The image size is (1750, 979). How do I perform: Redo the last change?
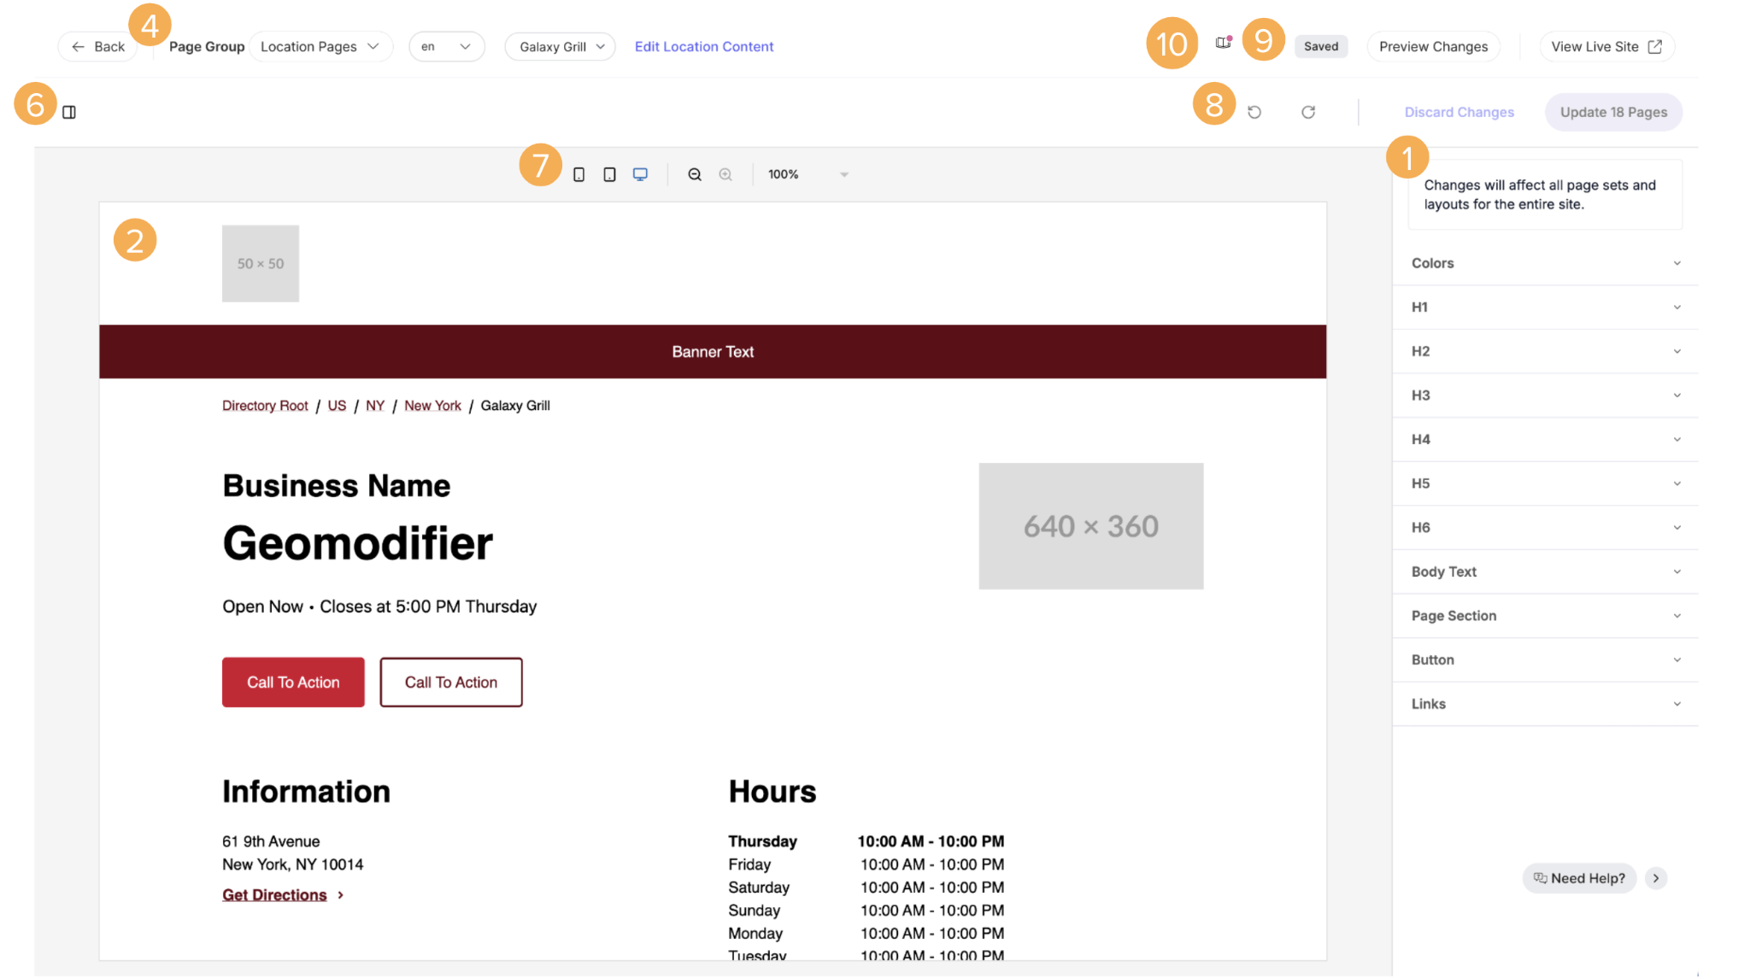[x=1308, y=112]
